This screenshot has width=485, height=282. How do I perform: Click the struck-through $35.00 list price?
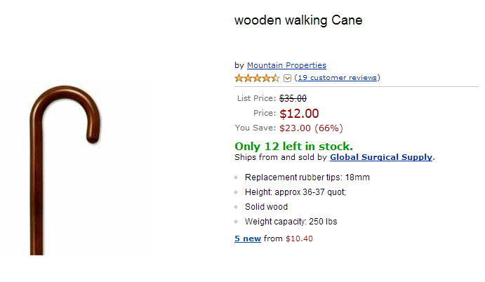point(293,98)
